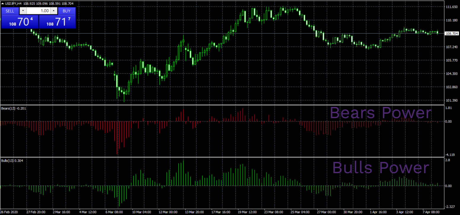Click the 1.81 Bears scale value
The width and height of the screenshot is (460, 215).
449,108
